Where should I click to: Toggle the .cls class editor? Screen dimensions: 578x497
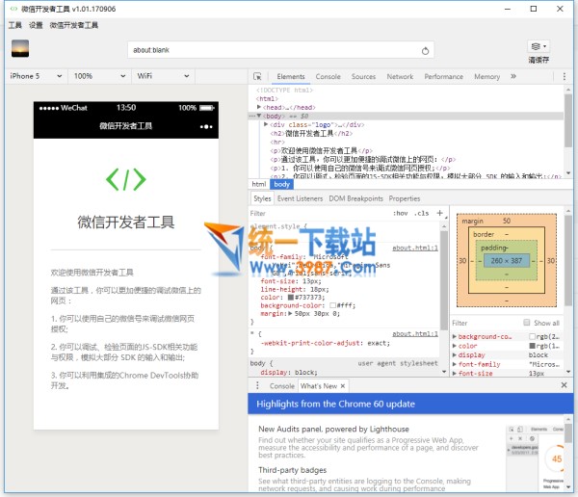421,213
